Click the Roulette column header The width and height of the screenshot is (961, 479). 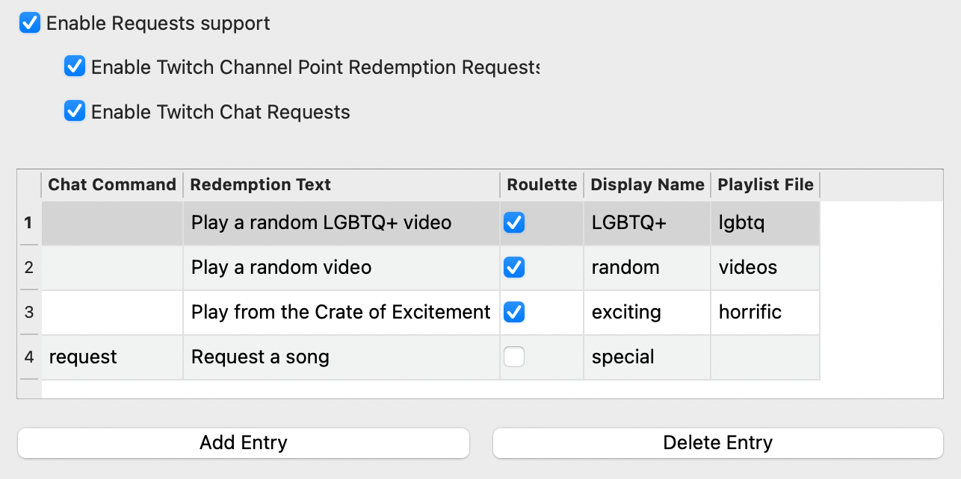click(x=541, y=184)
